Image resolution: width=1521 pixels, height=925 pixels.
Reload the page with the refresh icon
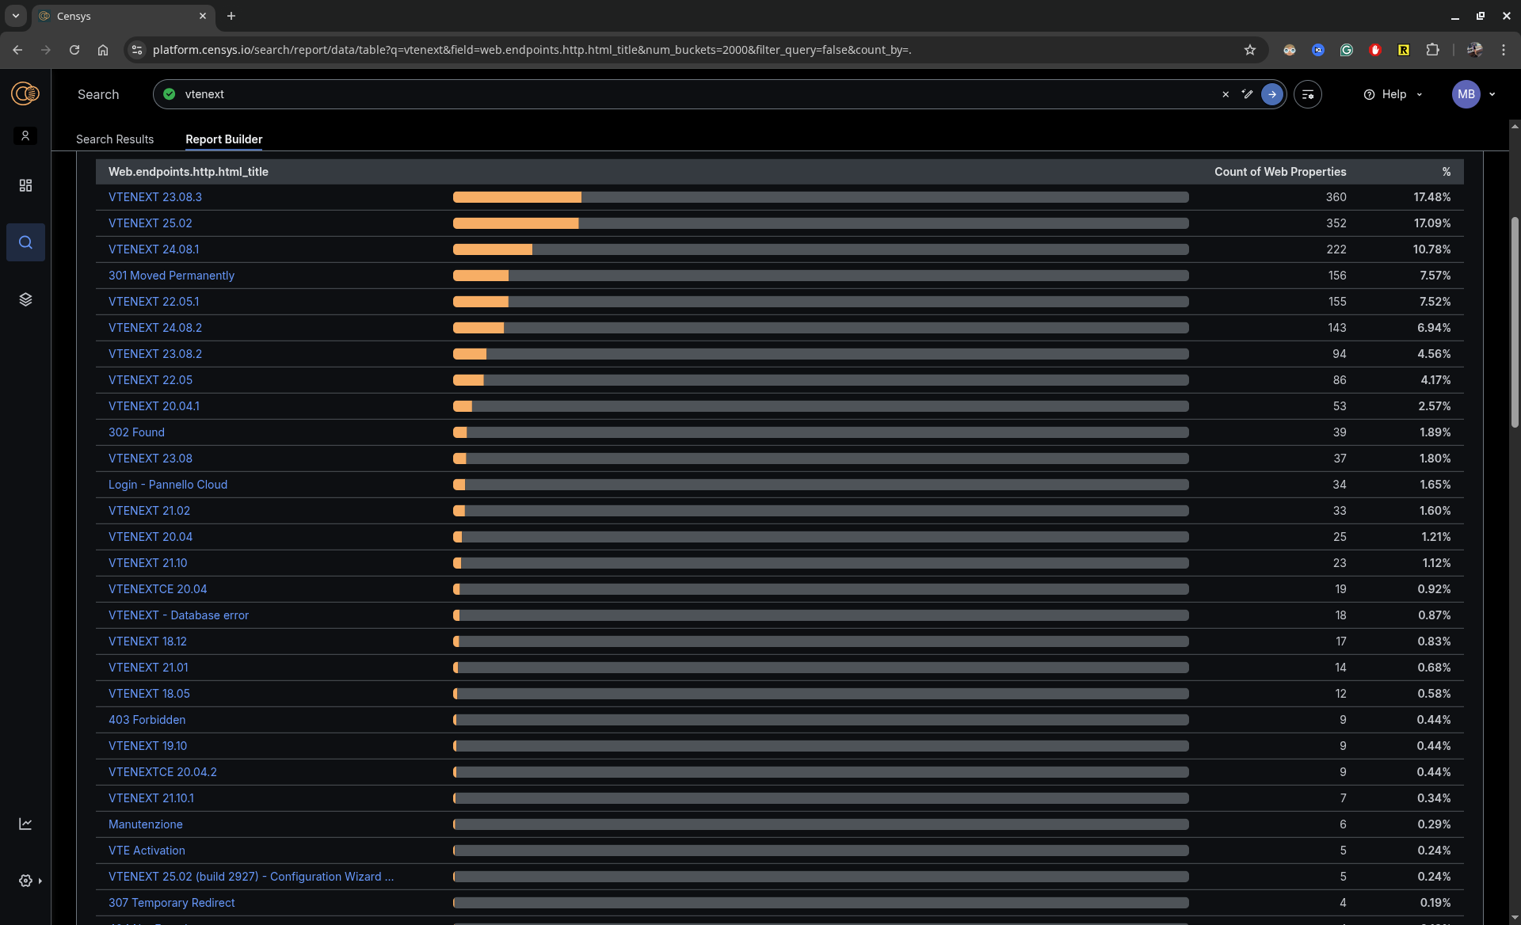point(74,50)
